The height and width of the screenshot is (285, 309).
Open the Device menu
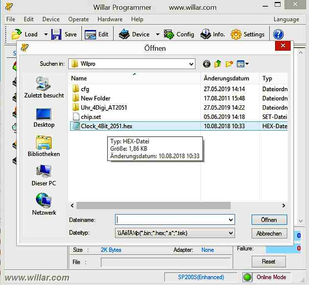51,19
